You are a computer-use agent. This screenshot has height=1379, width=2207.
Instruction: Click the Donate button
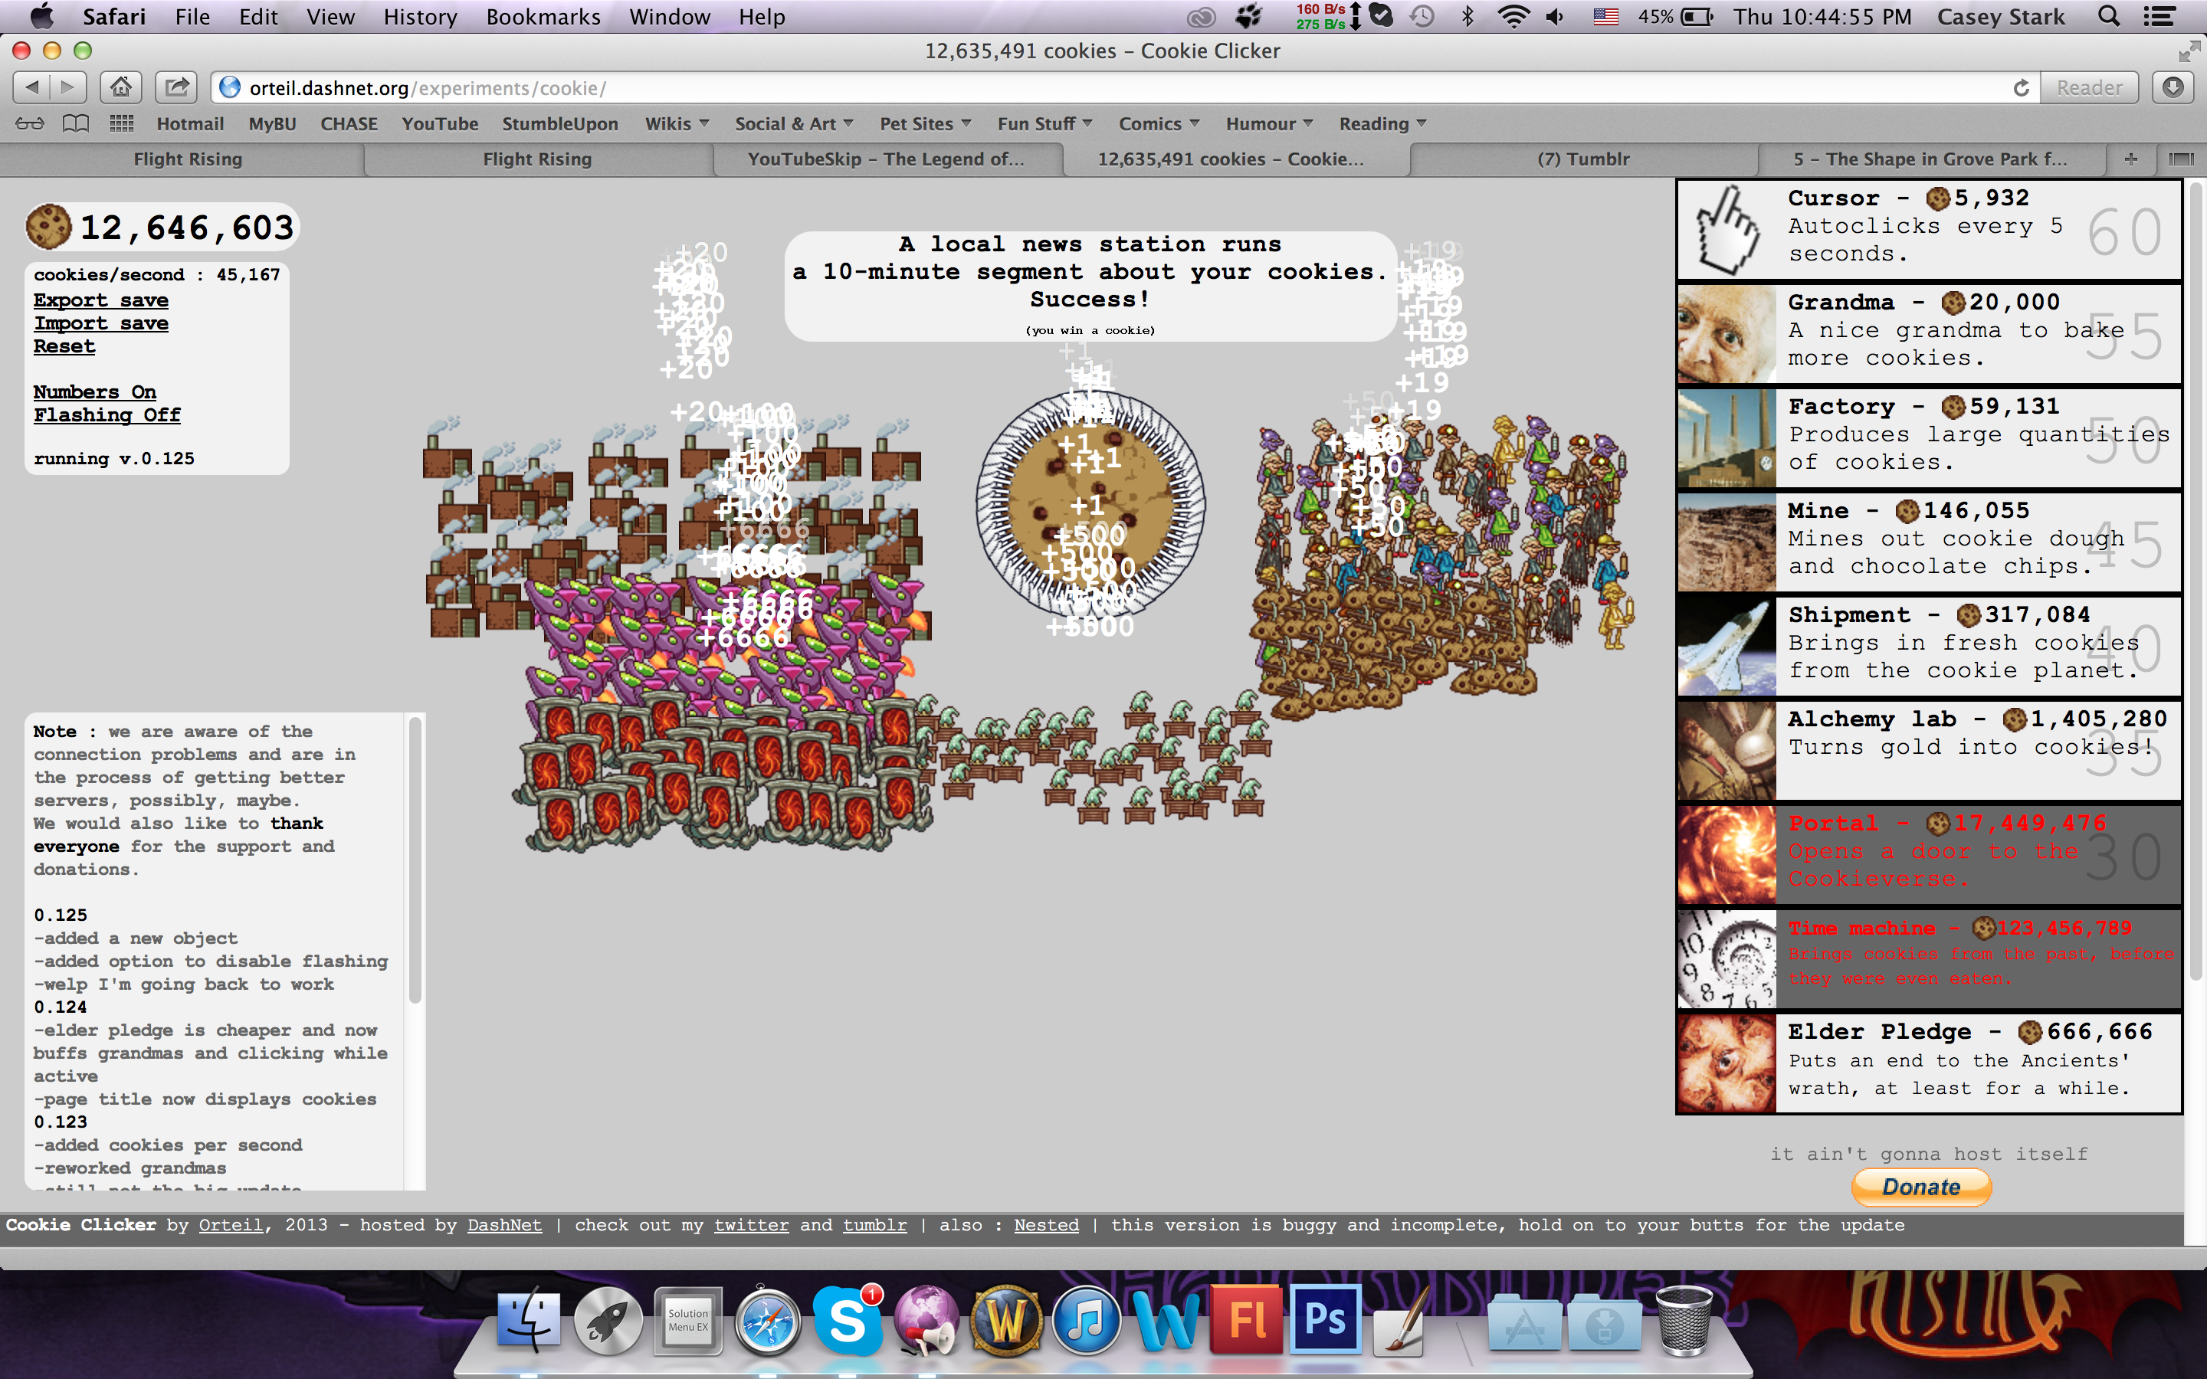(1922, 1187)
